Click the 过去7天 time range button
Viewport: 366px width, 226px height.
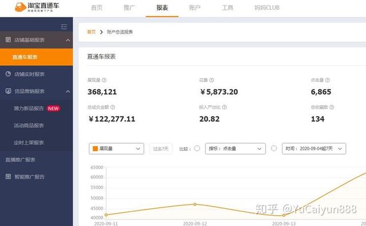(161, 149)
